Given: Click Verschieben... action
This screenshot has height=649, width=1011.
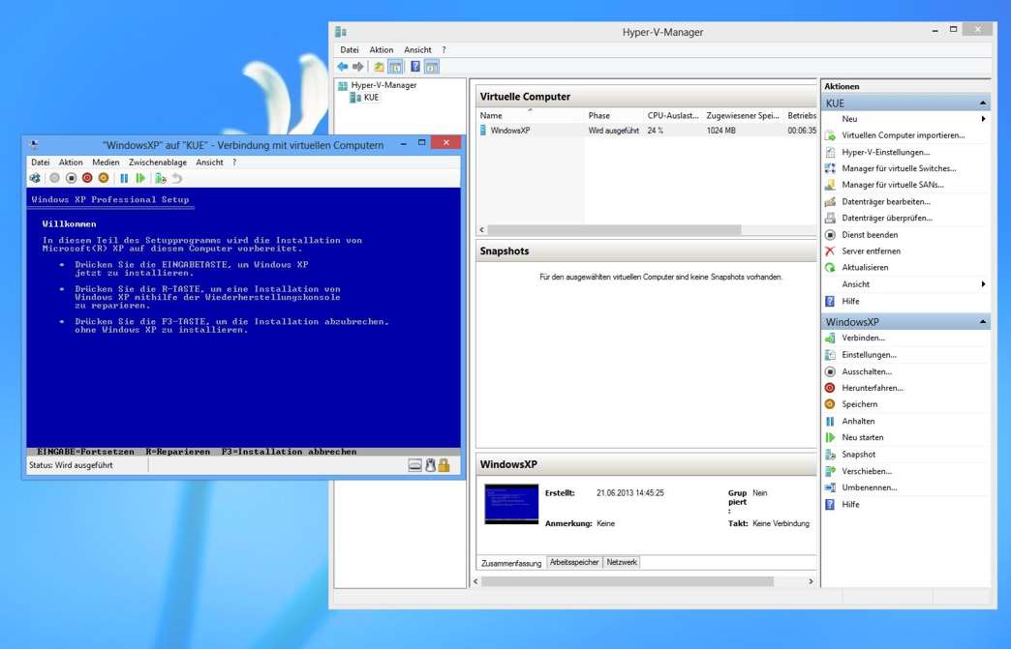Looking at the screenshot, I should point(867,471).
